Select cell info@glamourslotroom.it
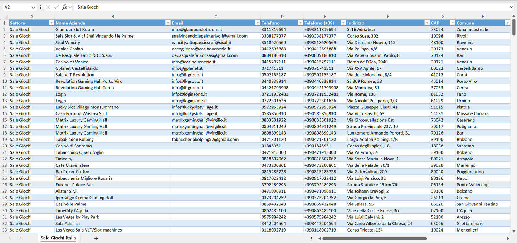Screen dimensions: 517x243 pyautogui.click(x=216, y=29)
